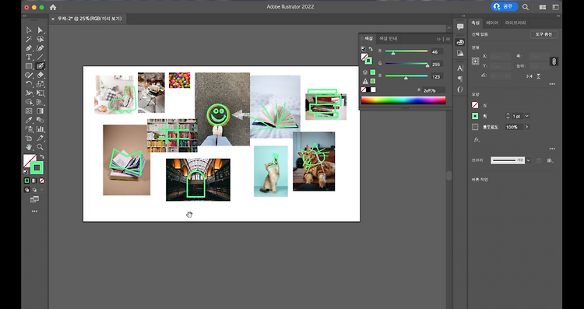584x309 pixels.
Task: Open search magnifier in top bar
Action: coord(525,7)
